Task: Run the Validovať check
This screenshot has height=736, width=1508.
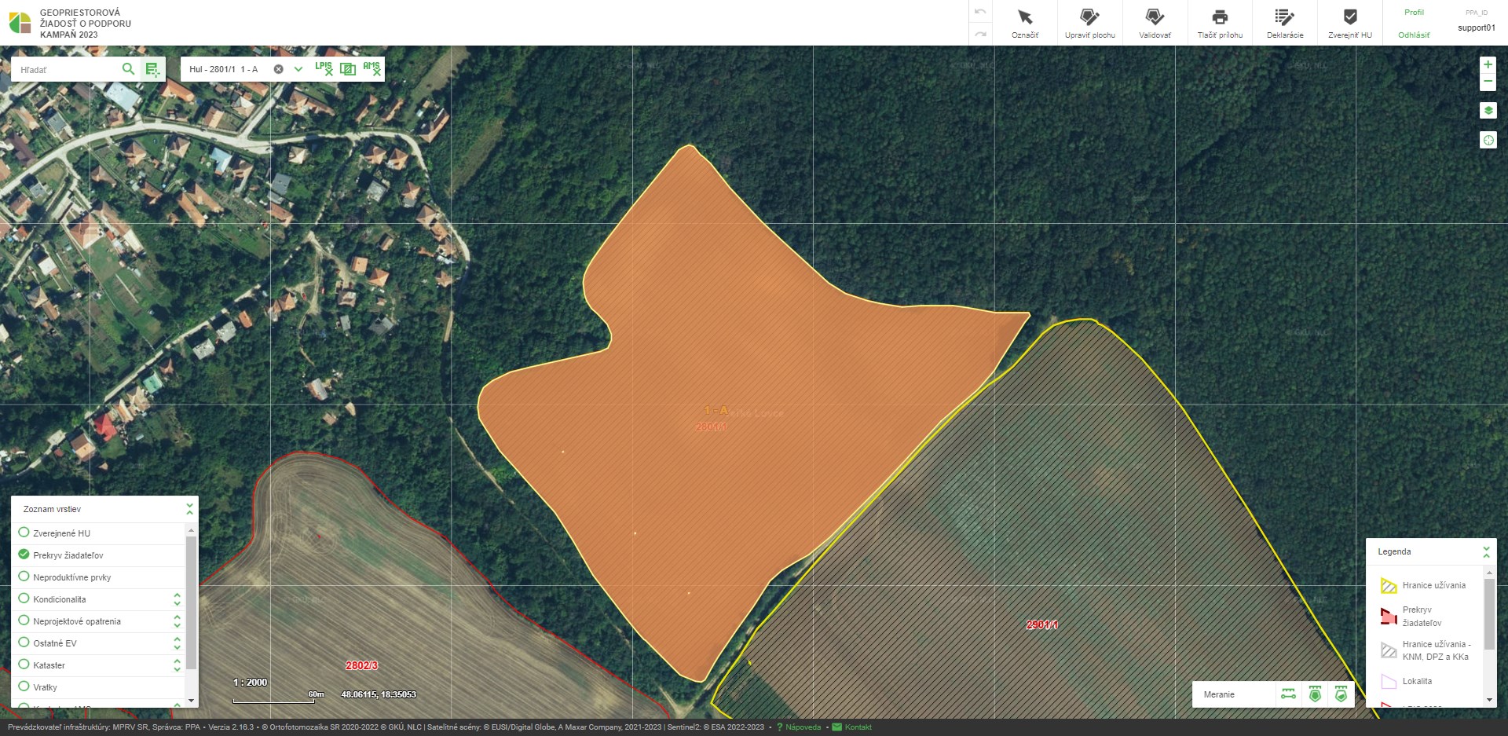Action: (x=1155, y=23)
